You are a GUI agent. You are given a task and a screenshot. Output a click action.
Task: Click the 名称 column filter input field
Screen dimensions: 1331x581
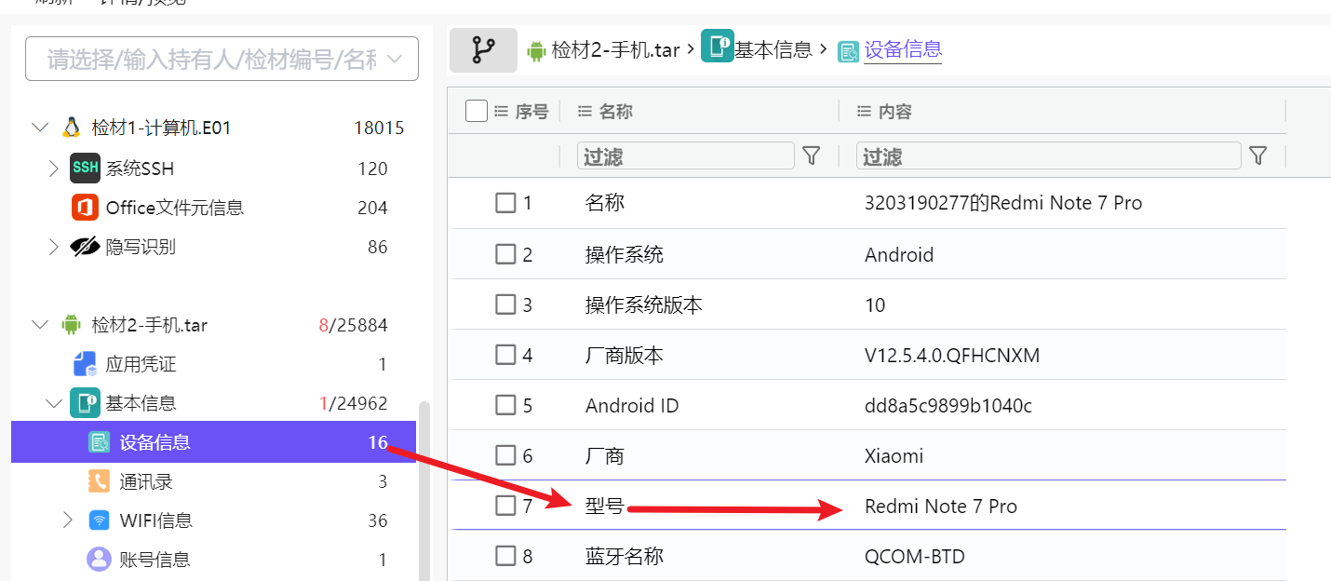(686, 155)
